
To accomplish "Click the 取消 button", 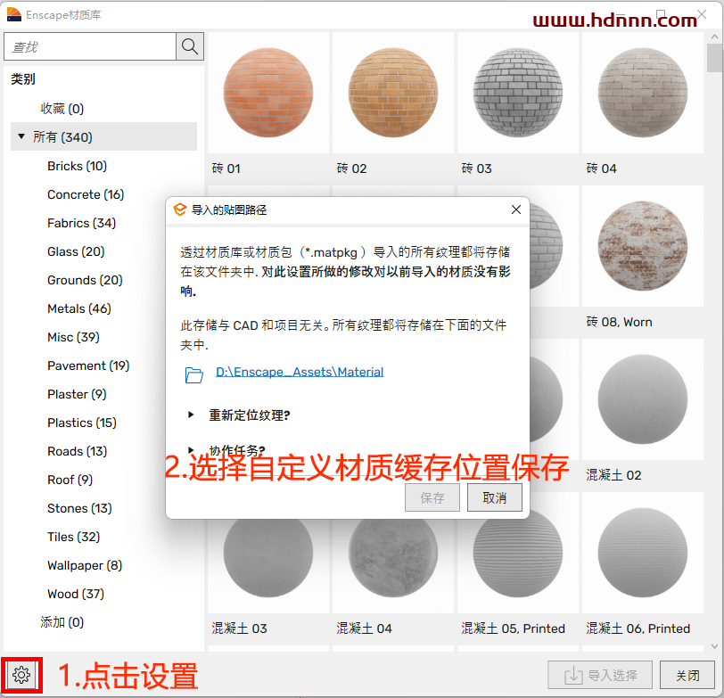I will click(x=495, y=497).
